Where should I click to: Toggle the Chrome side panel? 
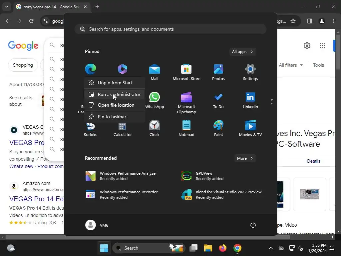pyautogui.click(x=310, y=21)
